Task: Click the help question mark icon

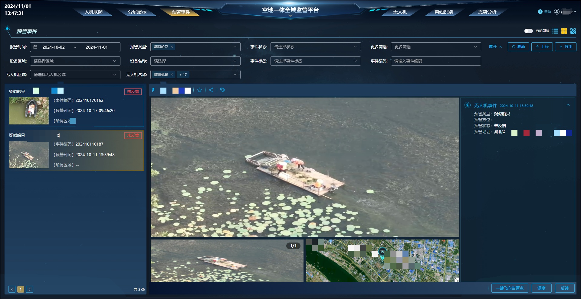Action: pos(540,12)
